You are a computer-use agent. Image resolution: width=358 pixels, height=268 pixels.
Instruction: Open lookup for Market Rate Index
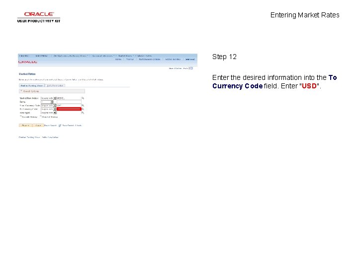click(x=83, y=98)
